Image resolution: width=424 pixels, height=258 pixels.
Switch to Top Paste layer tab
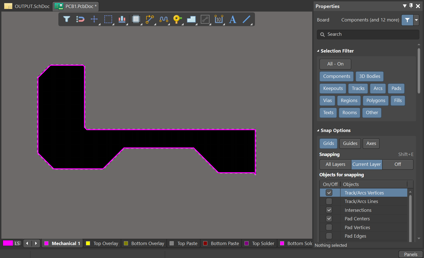(x=184, y=243)
